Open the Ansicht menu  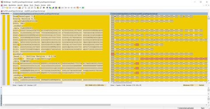click(20, 5)
